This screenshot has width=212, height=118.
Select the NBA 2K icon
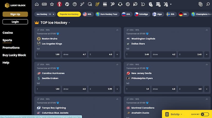click(158, 4)
